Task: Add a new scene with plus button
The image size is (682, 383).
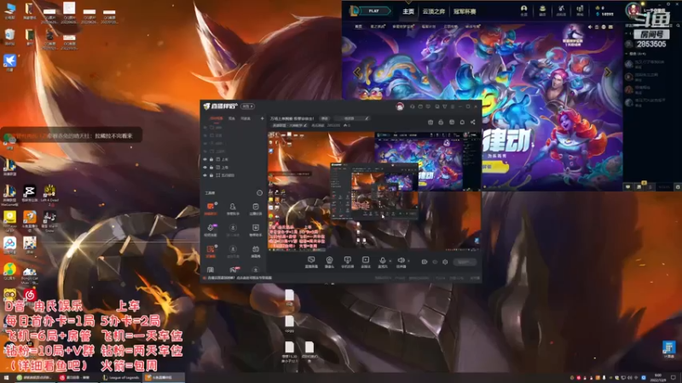Action: click(x=262, y=118)
